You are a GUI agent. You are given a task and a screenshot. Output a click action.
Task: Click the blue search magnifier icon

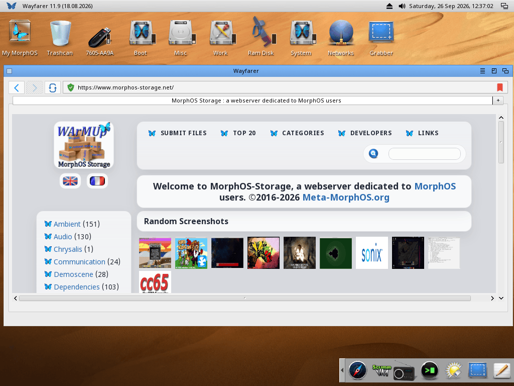(373, 154)
